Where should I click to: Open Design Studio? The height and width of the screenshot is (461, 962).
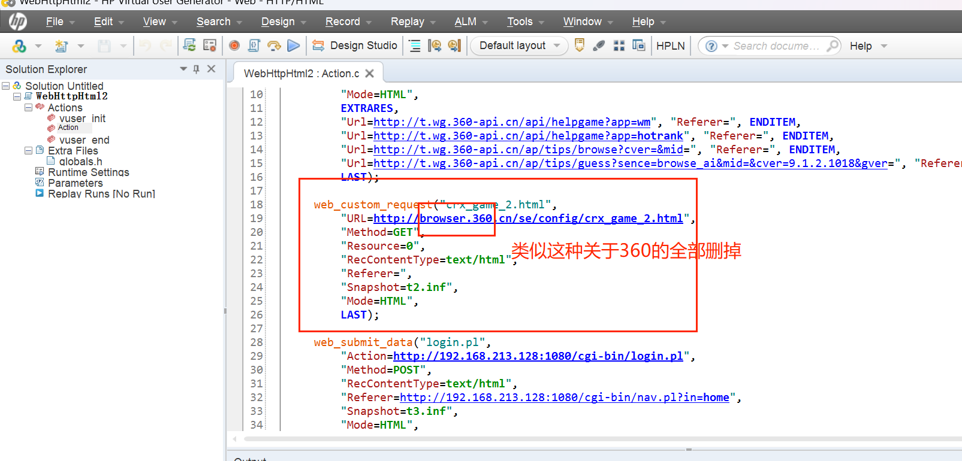[355, 46]
